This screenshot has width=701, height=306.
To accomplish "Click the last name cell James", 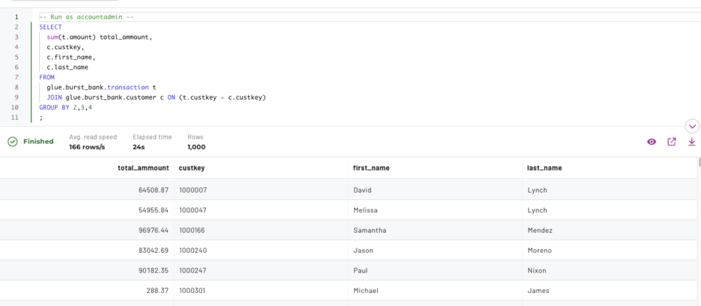I will pos(539,292).
